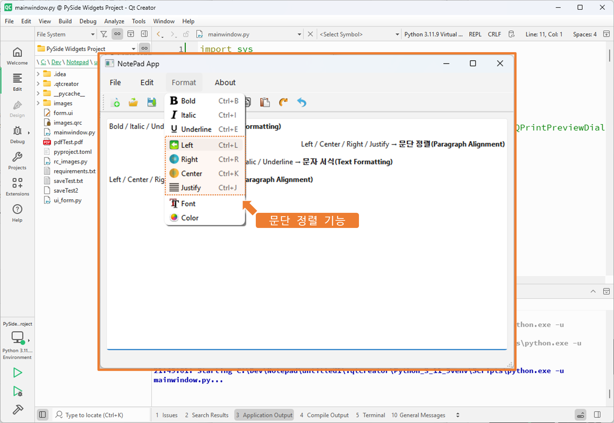Image resolution: width=614 pixels, height=423 pixels.
Task: Open Design mode icon
Action: (17, 109)
